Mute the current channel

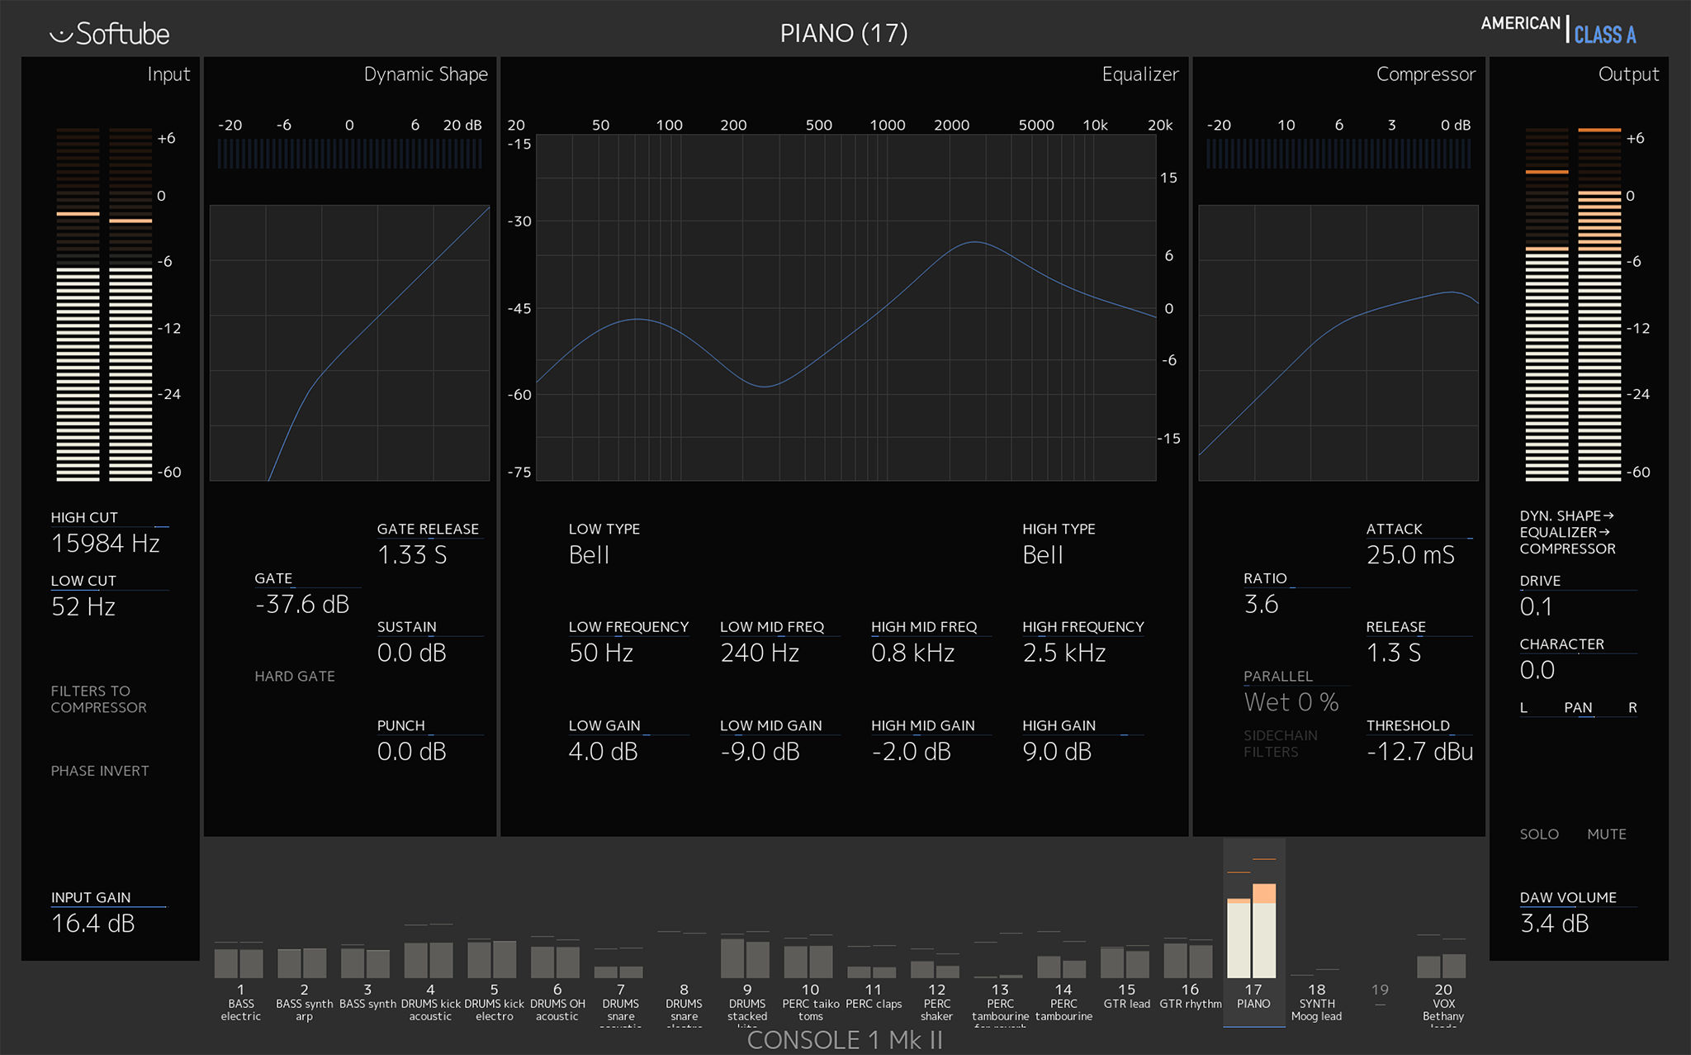1607,834
